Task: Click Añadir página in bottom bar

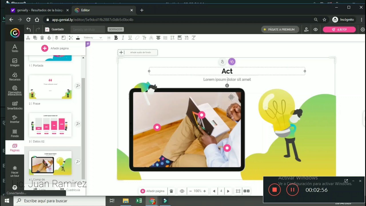Action: click(x=152, y=191)
